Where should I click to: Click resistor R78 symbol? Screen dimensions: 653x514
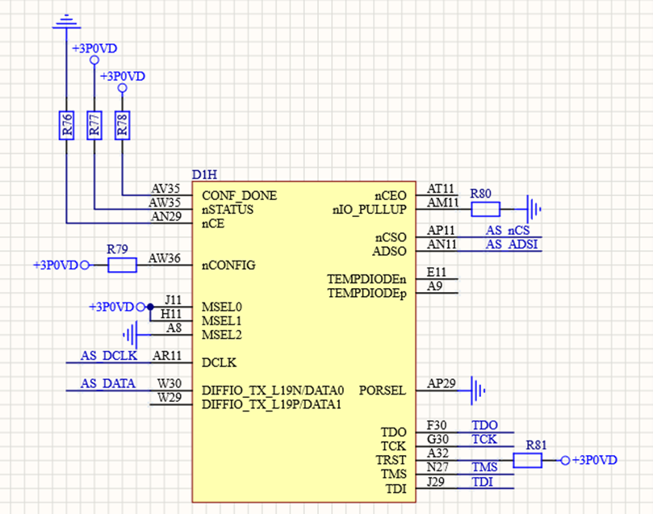[x=122, y=125]
